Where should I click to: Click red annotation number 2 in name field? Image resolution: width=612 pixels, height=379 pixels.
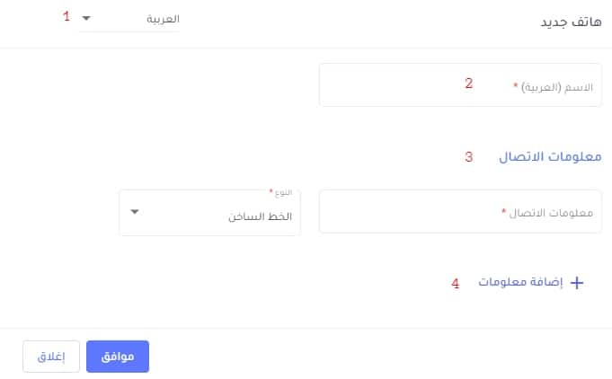point(468,84)
